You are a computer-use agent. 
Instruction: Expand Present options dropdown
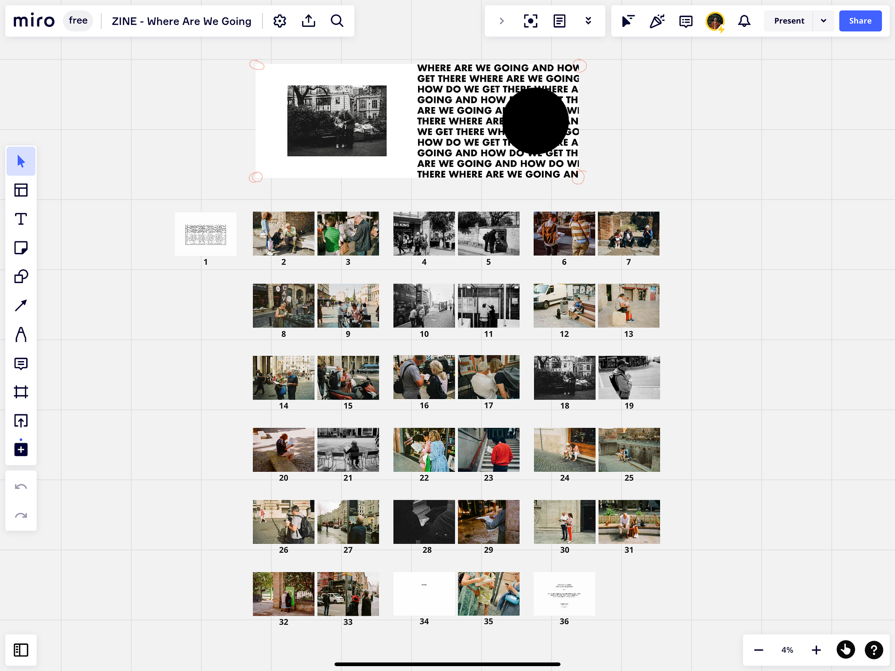pos(823,21)
